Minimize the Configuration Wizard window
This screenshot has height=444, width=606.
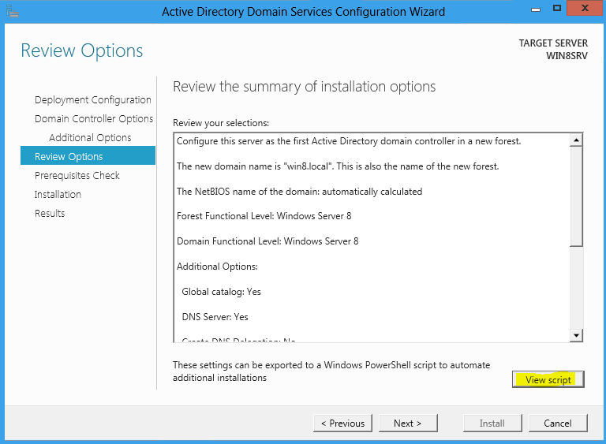[x=536, y=9]
